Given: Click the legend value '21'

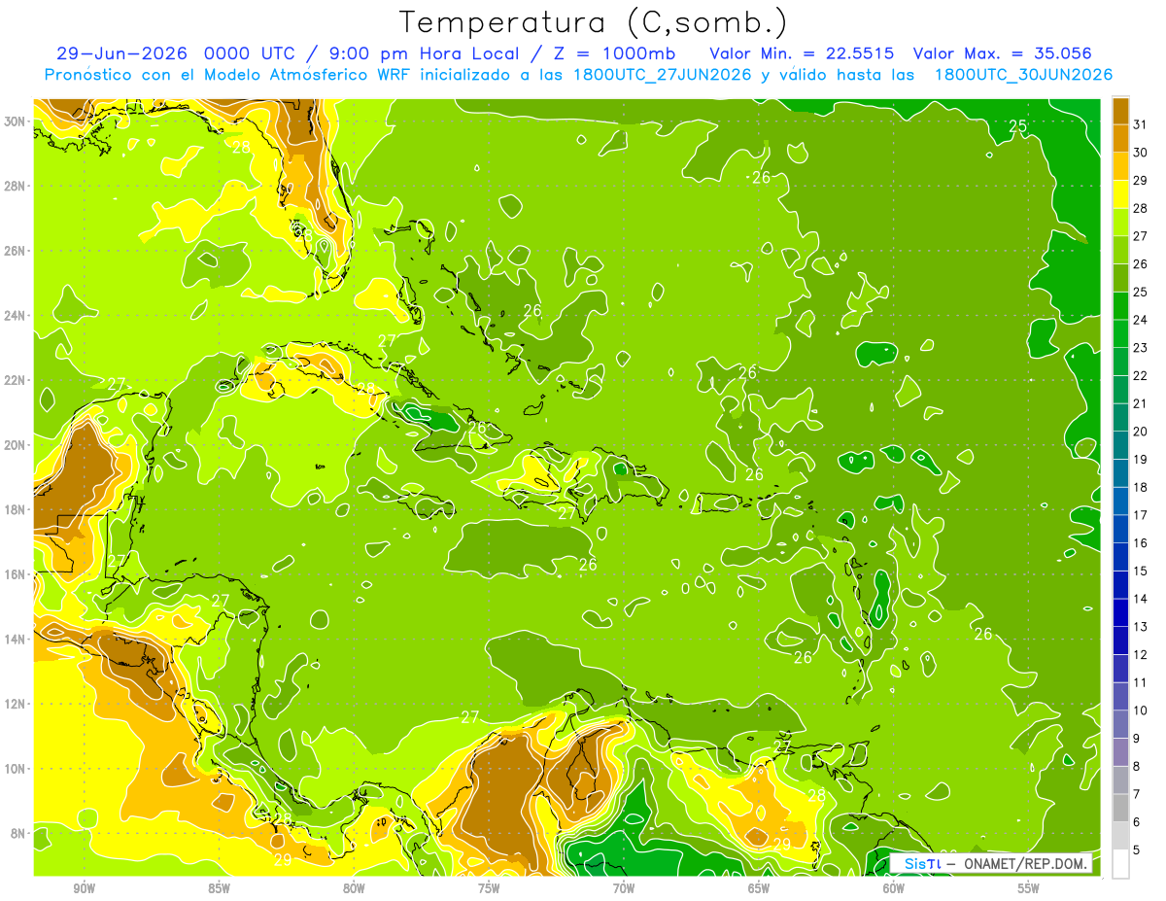Looking at the screenshot, I should (x=1141, y=403).
